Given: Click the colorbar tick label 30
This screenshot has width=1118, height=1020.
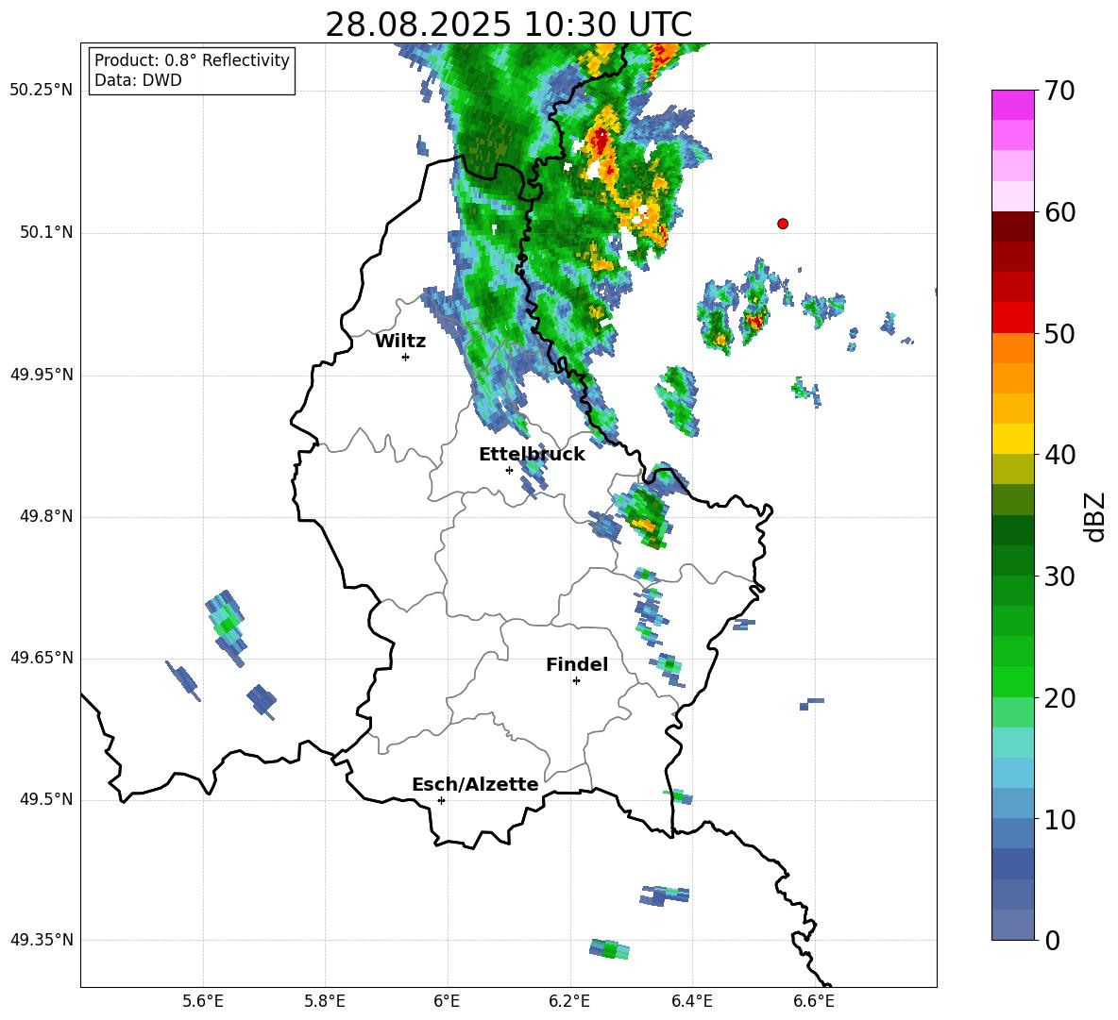Looking at the screenshot, I should [1059, 577].
